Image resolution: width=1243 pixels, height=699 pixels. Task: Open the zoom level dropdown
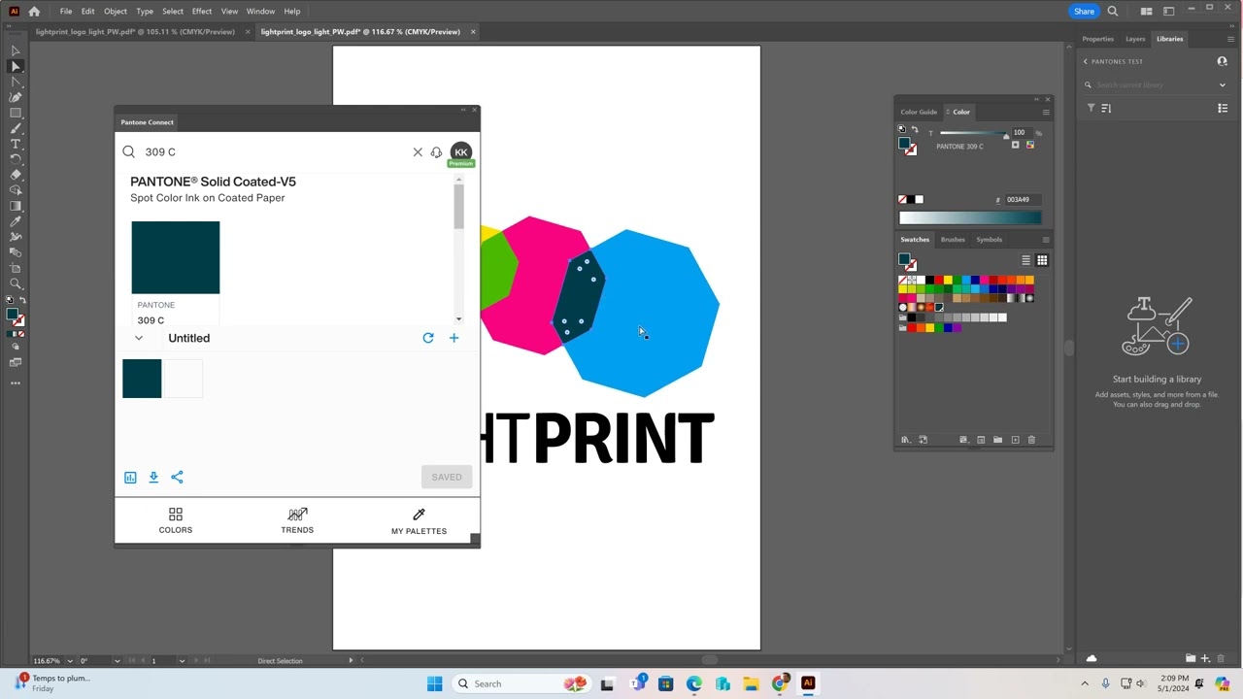tap(71, 661)
